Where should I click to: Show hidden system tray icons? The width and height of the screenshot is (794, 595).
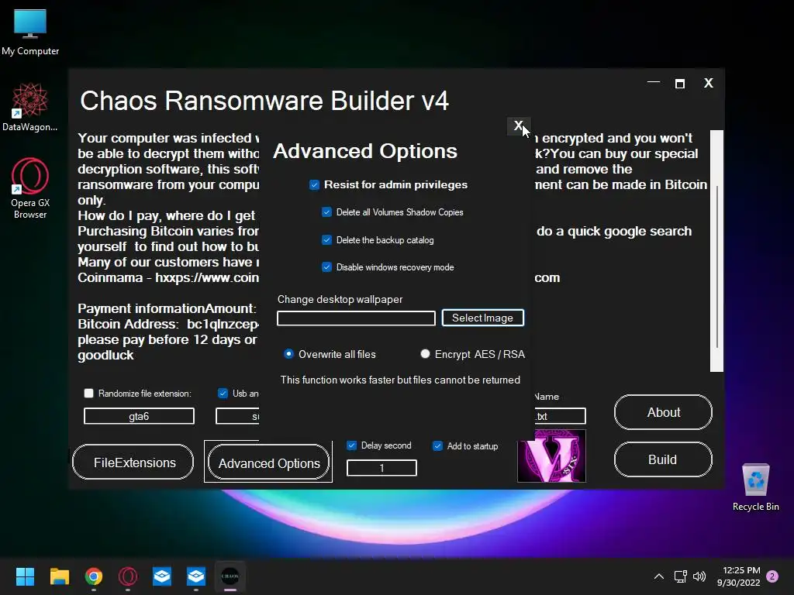[659, 576]
